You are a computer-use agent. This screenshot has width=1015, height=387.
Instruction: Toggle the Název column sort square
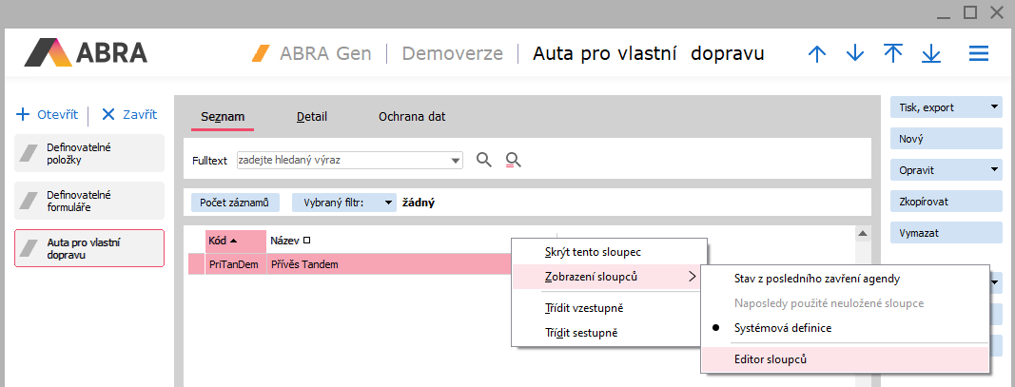point(306,241)
